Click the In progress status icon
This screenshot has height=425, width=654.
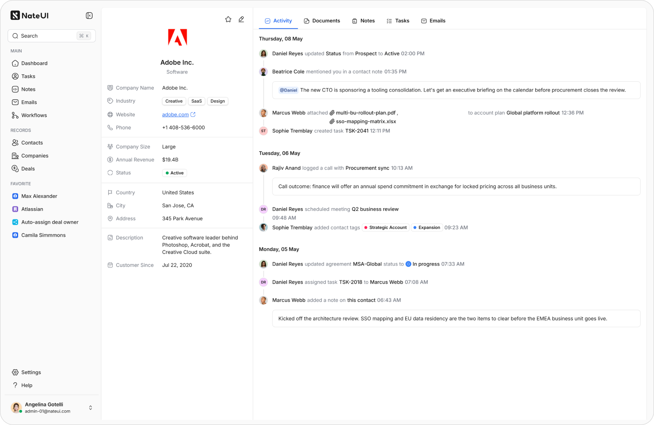[x=408, y=264]
